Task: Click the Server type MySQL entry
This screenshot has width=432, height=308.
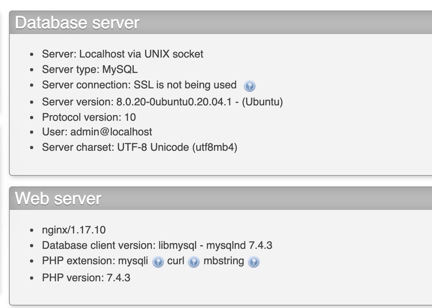Action: (x=90, y=69)
